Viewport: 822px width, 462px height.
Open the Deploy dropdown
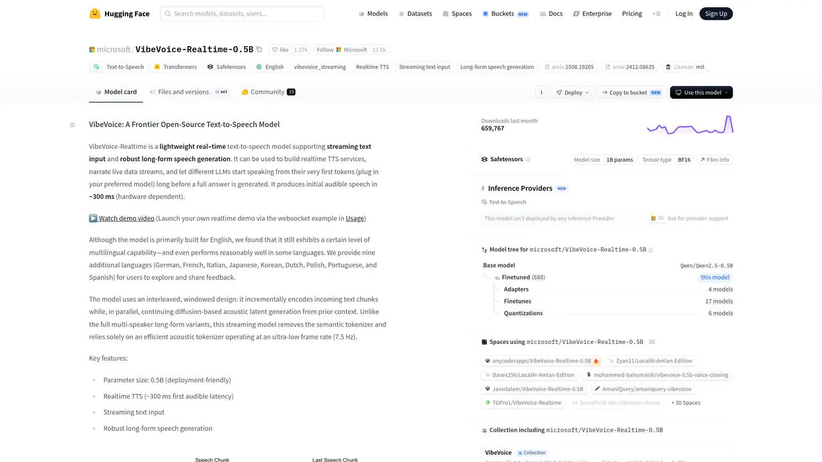coord(572,92)
